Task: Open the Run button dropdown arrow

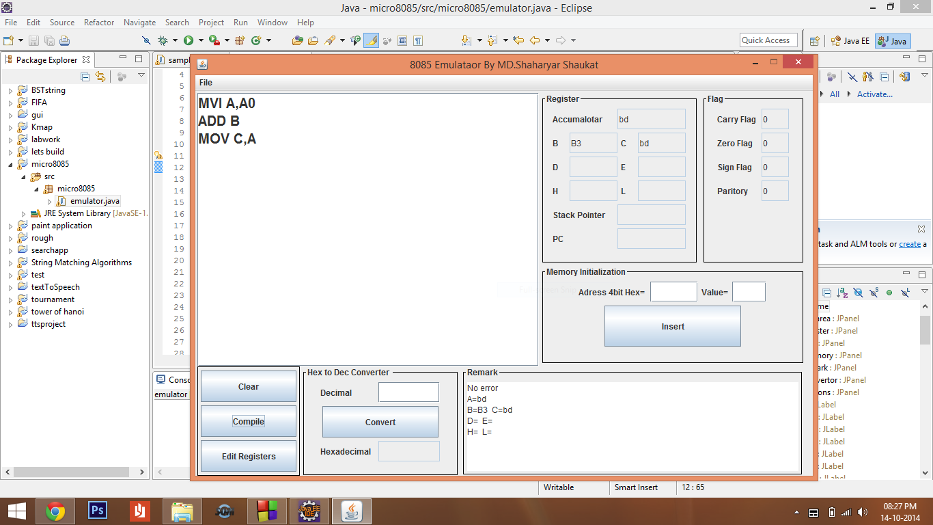Action: tap(199, 40)
